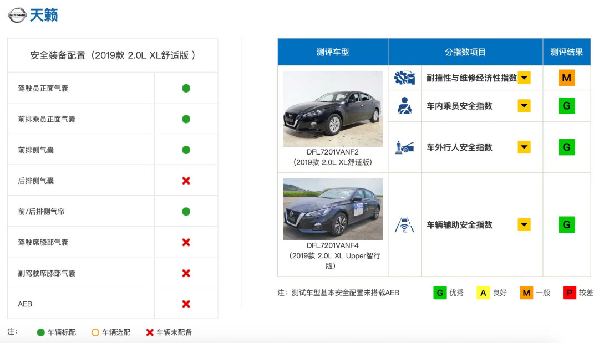Click the vehicle assistance safety icon
Image resolution: width=599 pixels, height=343 pixels.
[404, 225]
